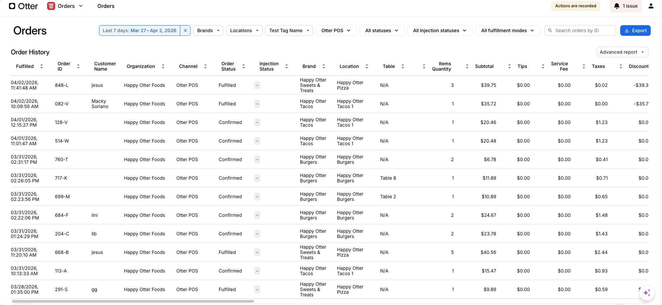Sort table by Order ID arrows

[x=78, y=66]
